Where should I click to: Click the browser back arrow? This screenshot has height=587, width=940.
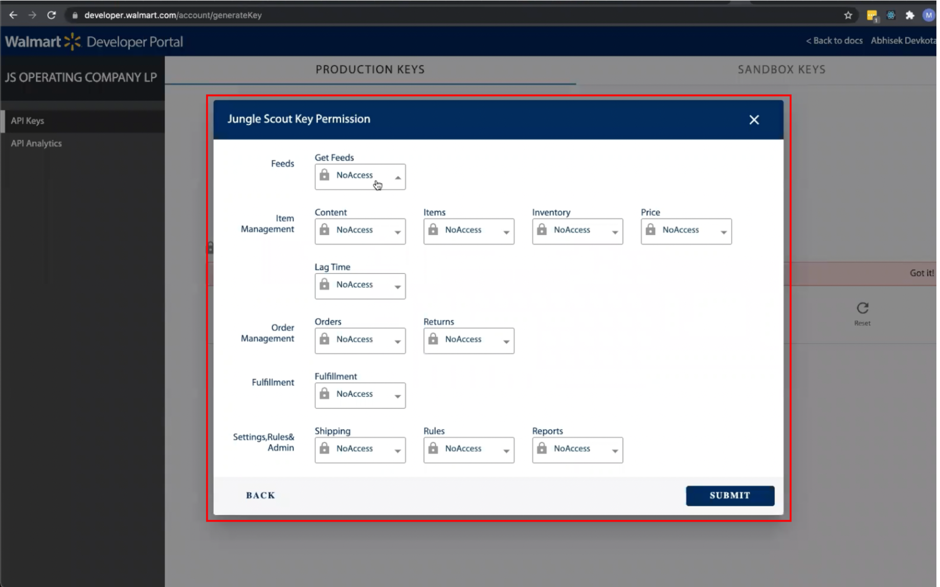pyautogui.click(x=13, y=15)
